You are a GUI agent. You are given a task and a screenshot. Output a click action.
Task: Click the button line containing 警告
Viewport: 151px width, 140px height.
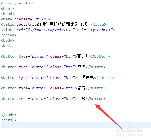pos(53,88)
